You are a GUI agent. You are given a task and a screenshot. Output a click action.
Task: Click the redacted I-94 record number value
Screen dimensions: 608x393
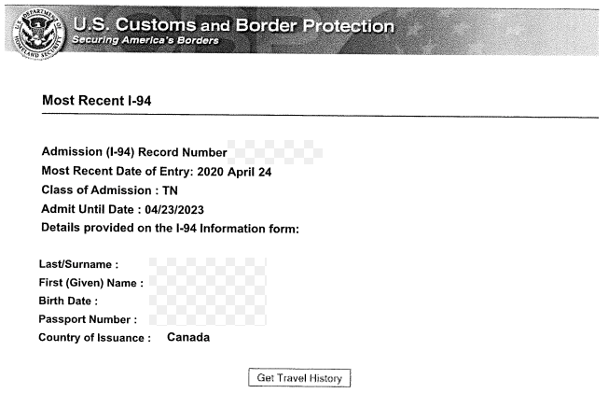[x=276, y=151]
